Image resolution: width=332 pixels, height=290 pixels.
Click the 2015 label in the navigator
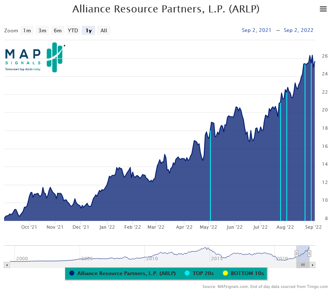[x=217, y=259]
